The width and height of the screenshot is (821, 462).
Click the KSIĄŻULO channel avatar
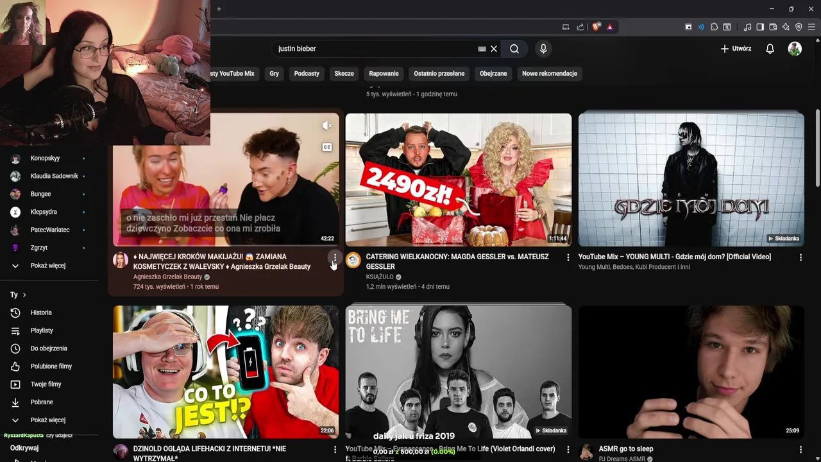pos(353,260)
